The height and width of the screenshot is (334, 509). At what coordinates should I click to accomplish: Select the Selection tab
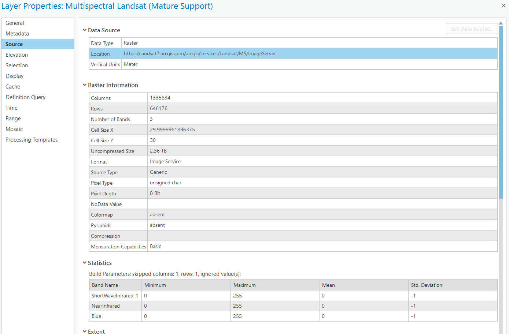coord(17,65)
